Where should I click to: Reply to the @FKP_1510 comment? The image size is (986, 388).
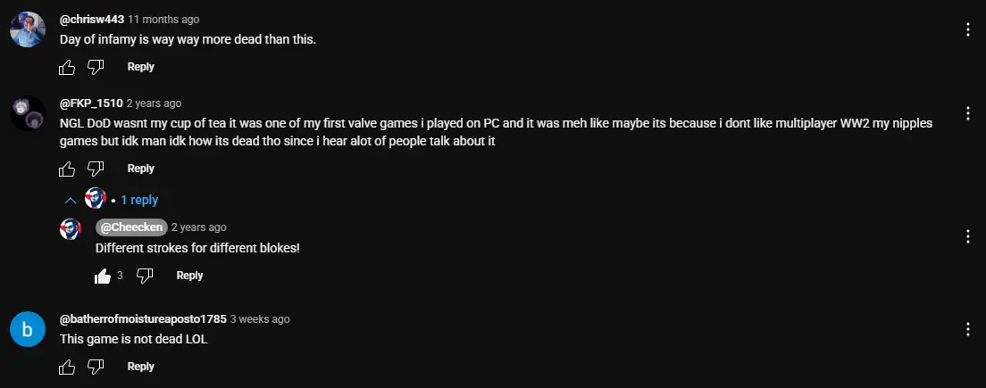pos(140,169)
